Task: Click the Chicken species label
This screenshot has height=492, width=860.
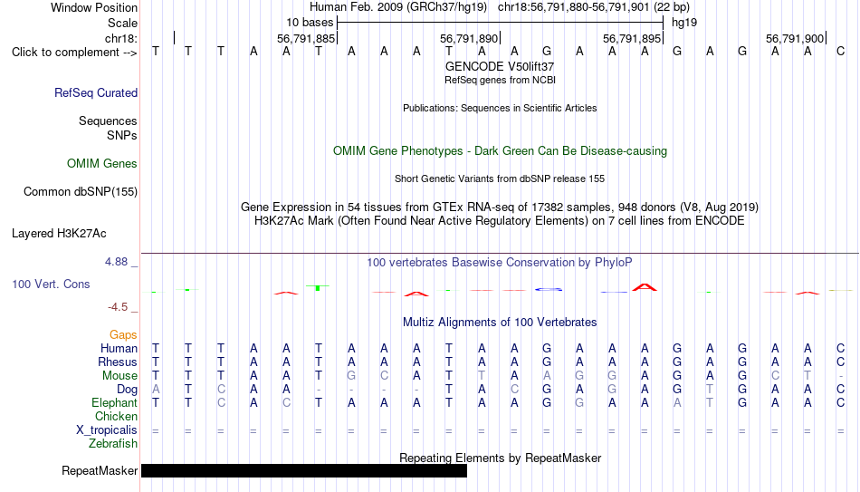Action: tap(116, 416)
